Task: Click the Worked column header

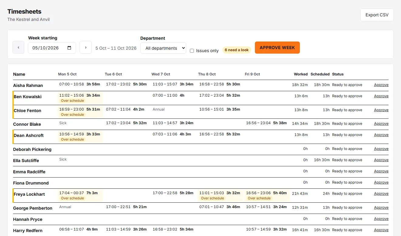Action: (301, 74)
